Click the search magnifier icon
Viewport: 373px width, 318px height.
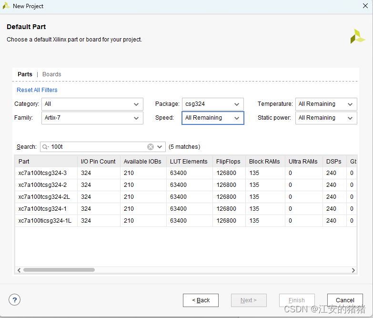45,147
